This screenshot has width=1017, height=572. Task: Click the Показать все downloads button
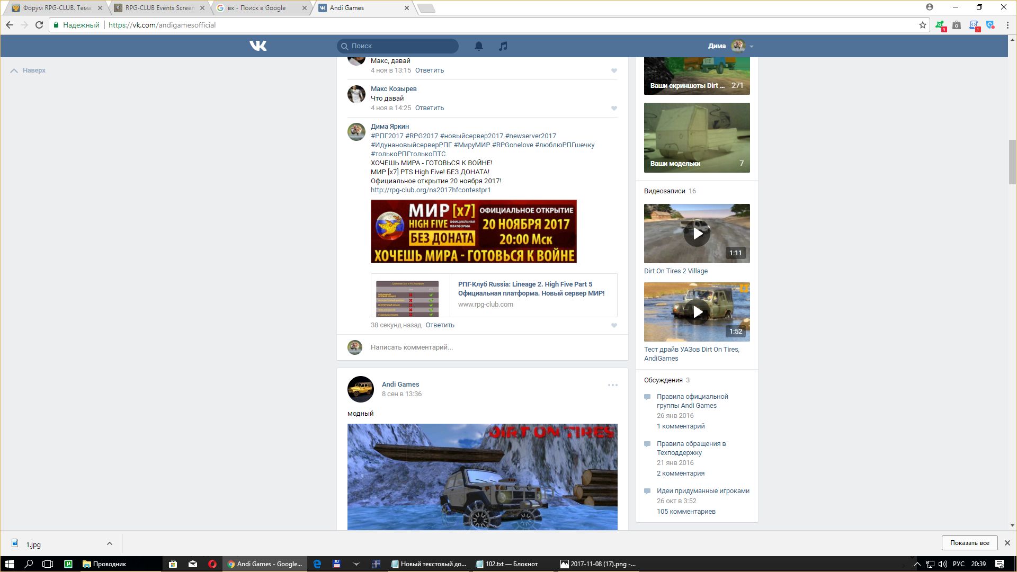point(969,543)
